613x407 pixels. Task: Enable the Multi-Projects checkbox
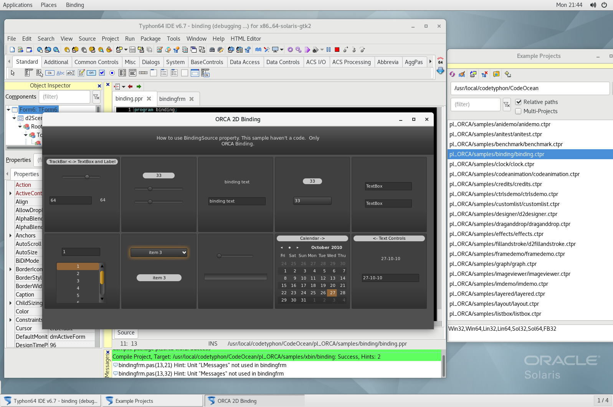click(x=518, y=111)
